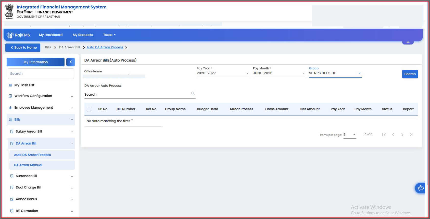Click the My Information button

(x=35, y=62)
